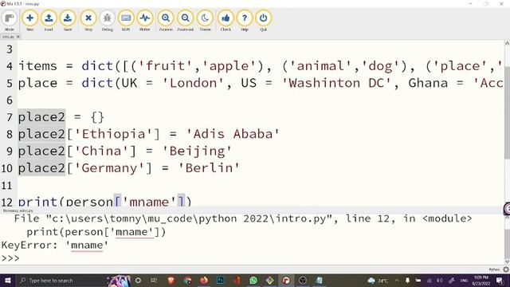
Task: Open the clock and date flyout
Action: [x=481, y=281]
